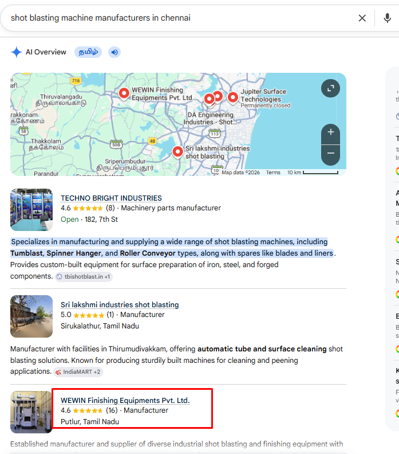Listen to the AI Overview with the speaker icon
Image resolution: width=399 pixels, height=454 pixels.
click(x=114, y=52)
